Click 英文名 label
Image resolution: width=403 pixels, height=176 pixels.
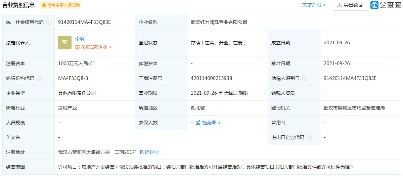pyautogui.click(x=13, y=137)
